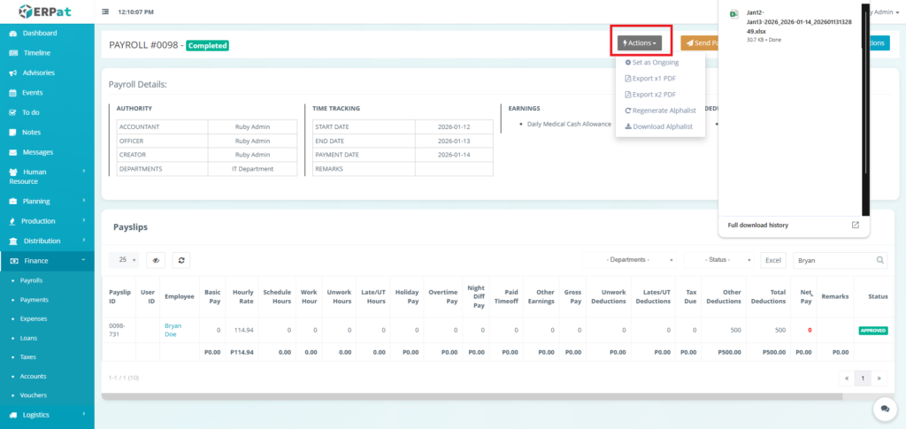Toggle column visibility with the eye-slash button
906x429 pixels.
(156, 260)
